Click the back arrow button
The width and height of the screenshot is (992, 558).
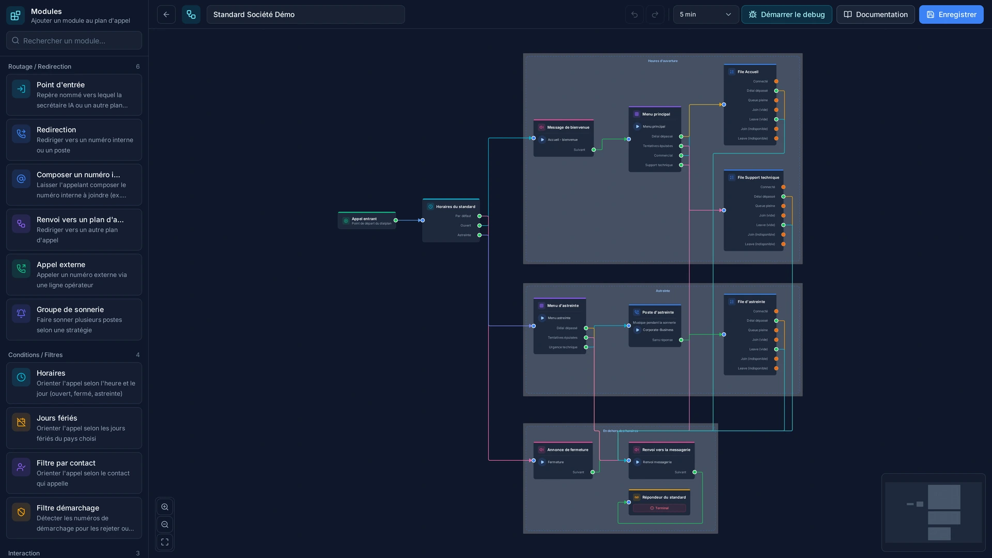coord(166,14)
